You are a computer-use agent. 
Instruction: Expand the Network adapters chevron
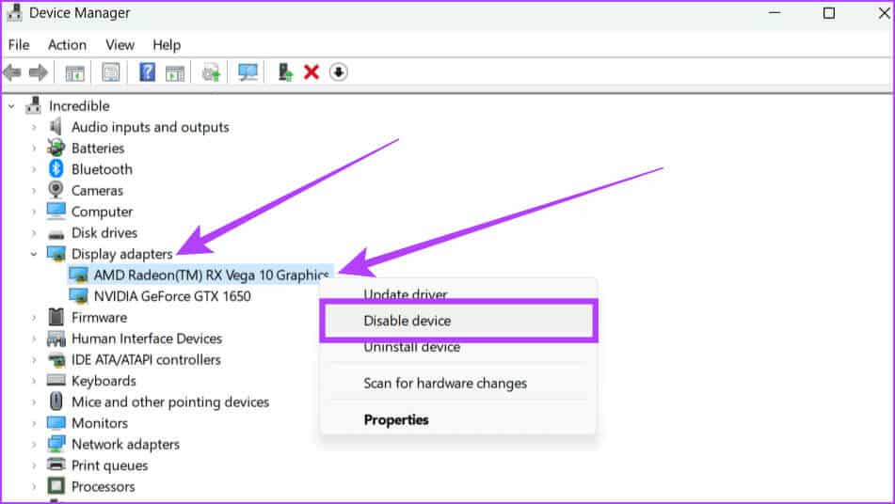pyautogui.click(x=34, y=444)
